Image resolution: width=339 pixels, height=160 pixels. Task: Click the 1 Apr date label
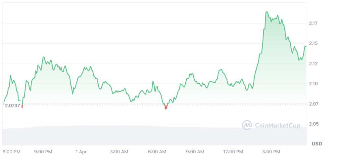(81, 152)
